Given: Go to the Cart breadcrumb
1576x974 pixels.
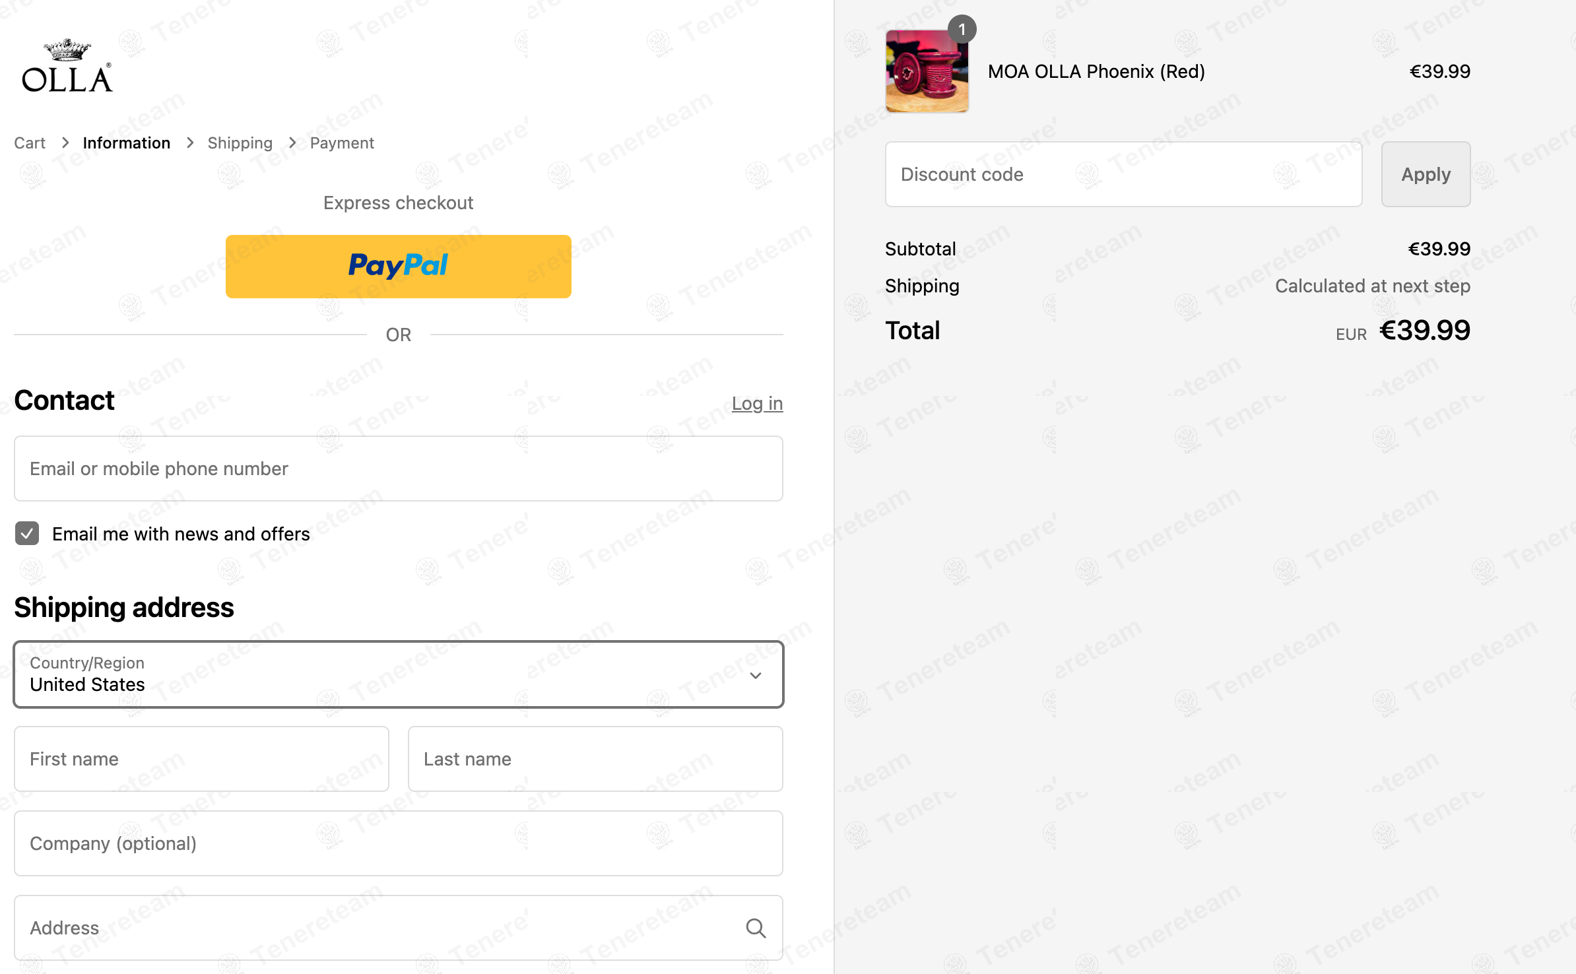Looking at the screenshot, I should (30, 143).
